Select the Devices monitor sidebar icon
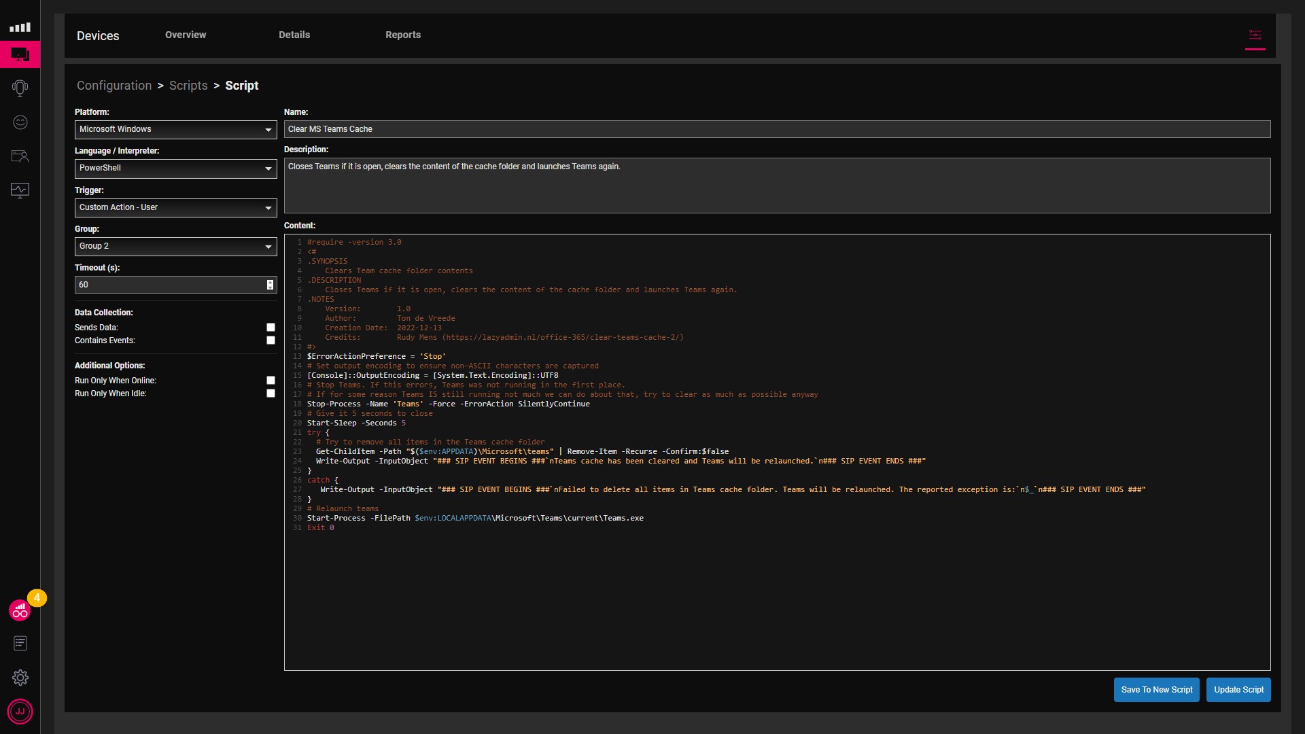 click(20, 54)
